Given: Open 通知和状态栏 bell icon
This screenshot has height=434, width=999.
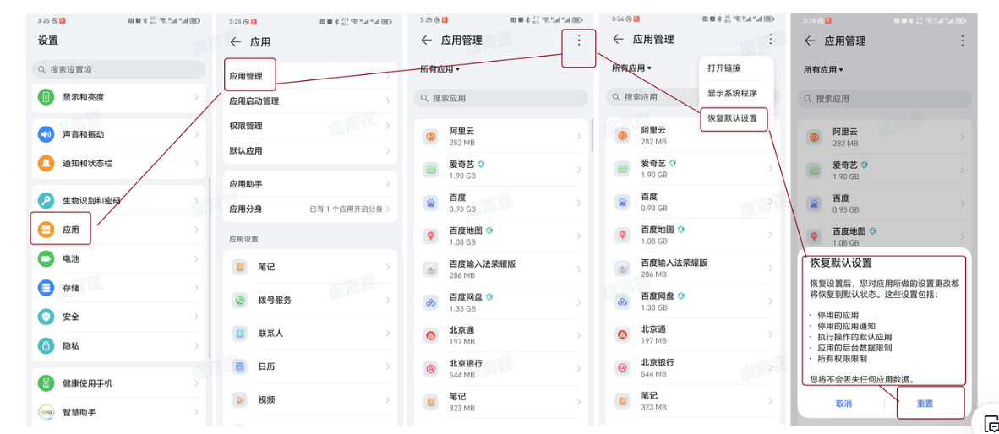Looking at the screenshot, I should pyautogui.click(x=46, y=163).
